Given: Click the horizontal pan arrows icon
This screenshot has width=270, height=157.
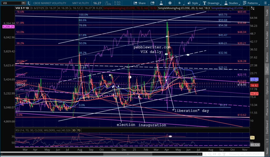Looking at the screenshot, I should (x=215, y=154).
